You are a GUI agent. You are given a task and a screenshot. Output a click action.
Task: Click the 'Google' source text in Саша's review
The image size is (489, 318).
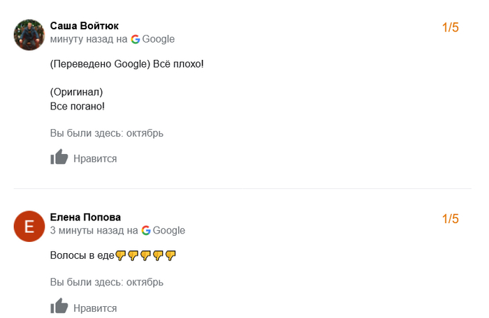pos(159,39)
